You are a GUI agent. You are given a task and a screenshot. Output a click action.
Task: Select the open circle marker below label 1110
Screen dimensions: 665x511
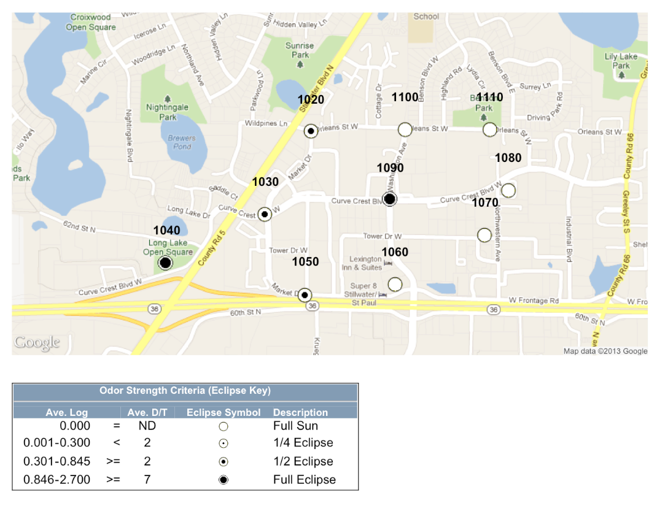(x=489, y=129)
